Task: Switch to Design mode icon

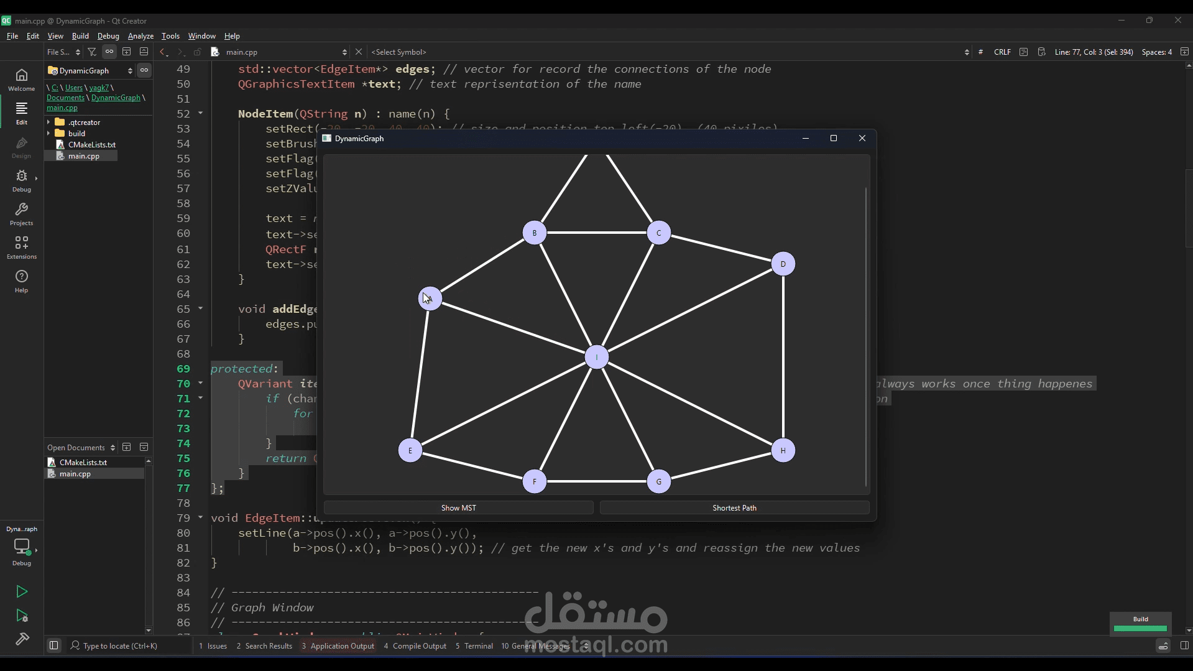Action: pos(21,147)
